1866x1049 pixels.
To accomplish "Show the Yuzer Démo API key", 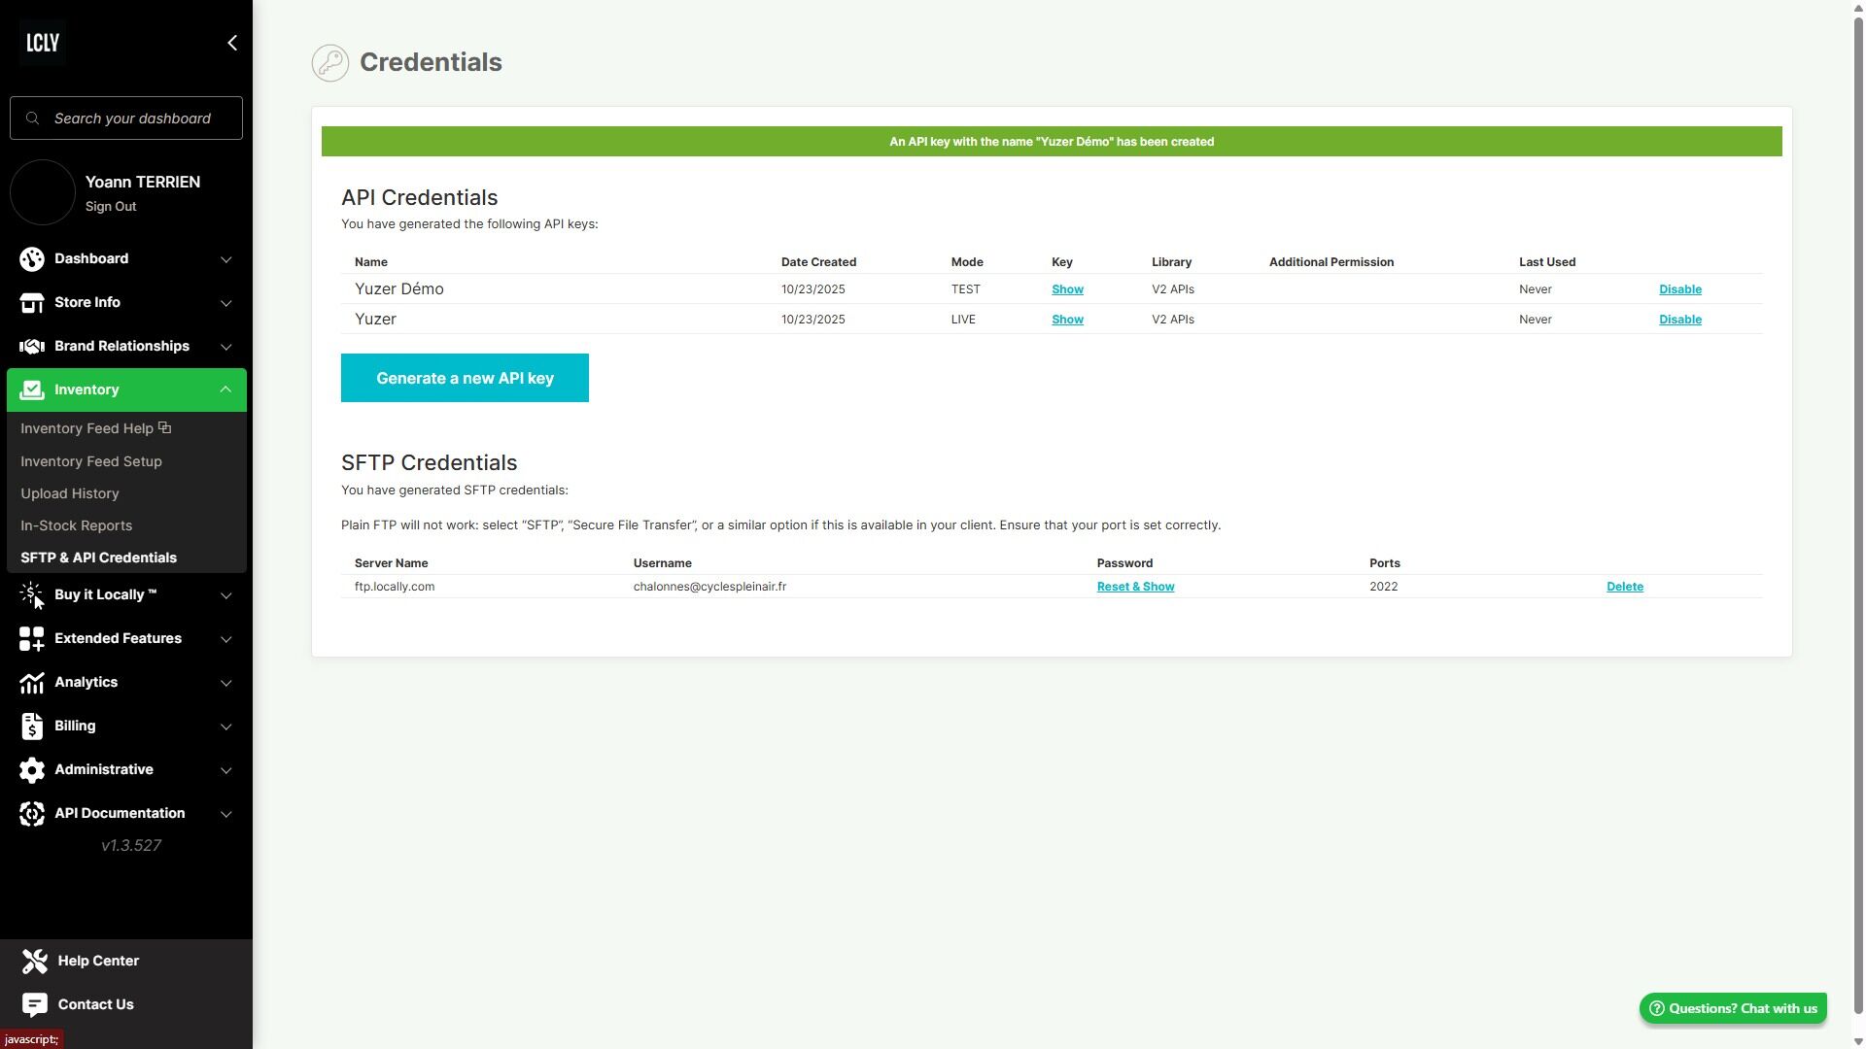I will pyautogui.click(x=1067, y=289).
